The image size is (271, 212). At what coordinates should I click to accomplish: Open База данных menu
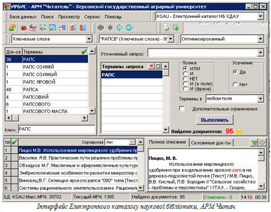pyautogui.click(x=23, y=17)
